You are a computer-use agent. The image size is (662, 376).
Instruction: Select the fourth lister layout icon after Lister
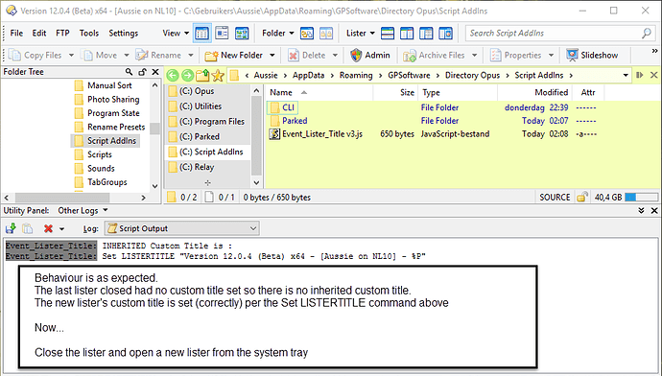(445, 33)
